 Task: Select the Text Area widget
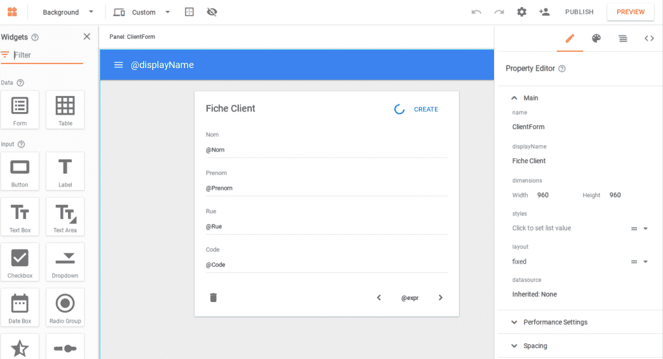(65, 216)
